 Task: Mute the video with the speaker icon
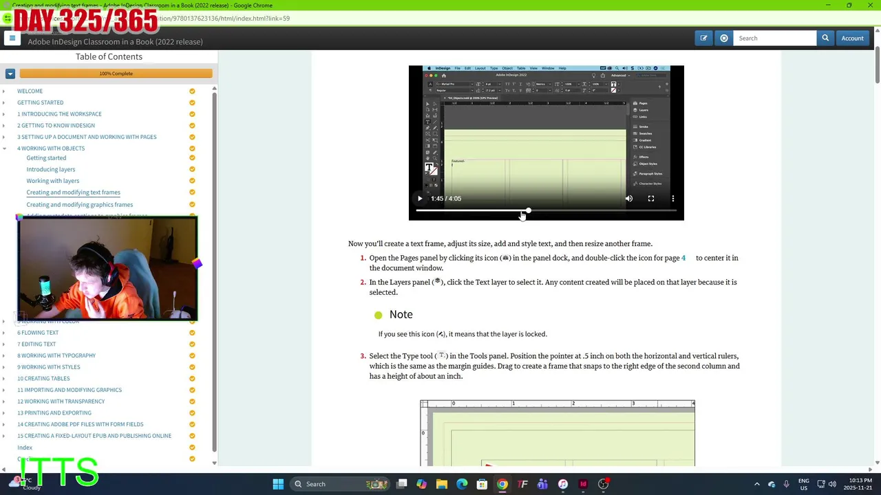click(629, 199)
